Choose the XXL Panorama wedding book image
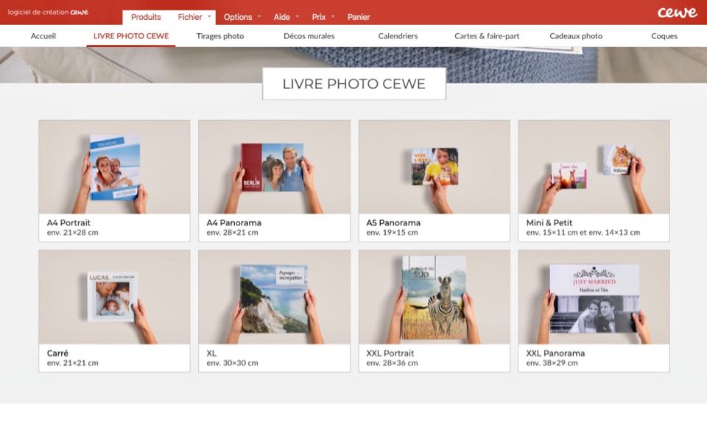Image resolution: width=707 pixels, height=425 pixels. pos(594,298)
